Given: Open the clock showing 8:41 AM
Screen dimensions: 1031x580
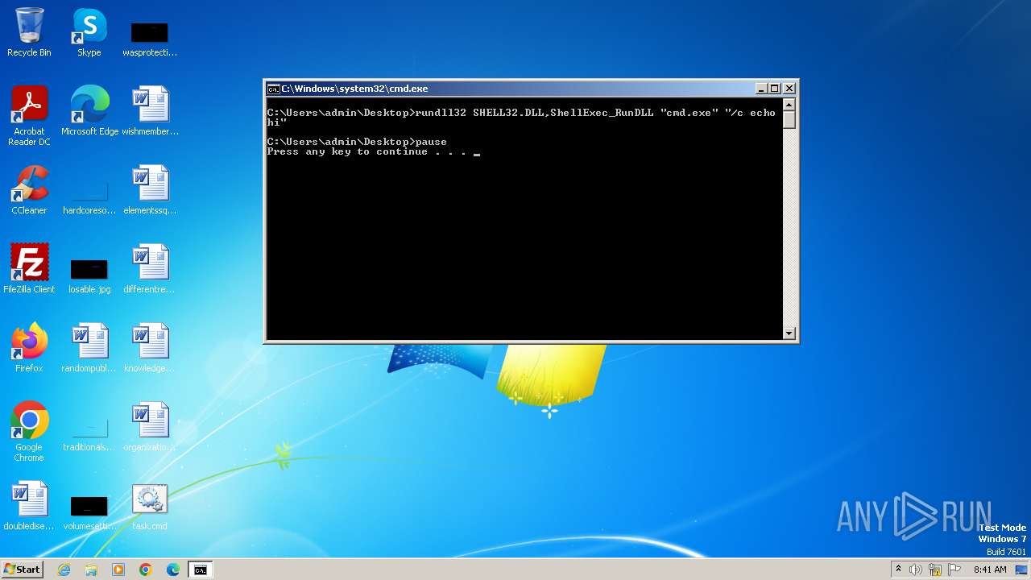Looking at the screenshot, I should 990,570.
